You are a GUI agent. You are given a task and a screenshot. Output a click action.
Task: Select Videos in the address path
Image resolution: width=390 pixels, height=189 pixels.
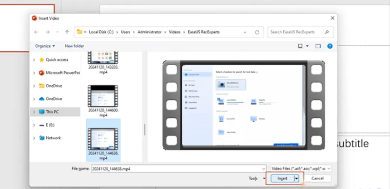[x=175, y=32]
